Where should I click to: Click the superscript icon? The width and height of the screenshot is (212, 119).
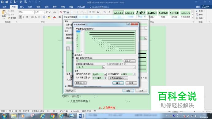click(x=39, y=17)
